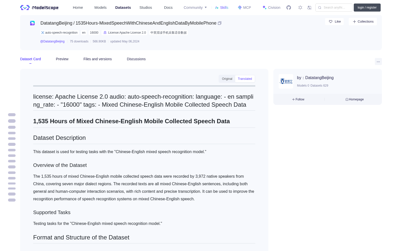
Task: Click the DatatangBeijing namespace in title
Action: (x=56, y=23)
